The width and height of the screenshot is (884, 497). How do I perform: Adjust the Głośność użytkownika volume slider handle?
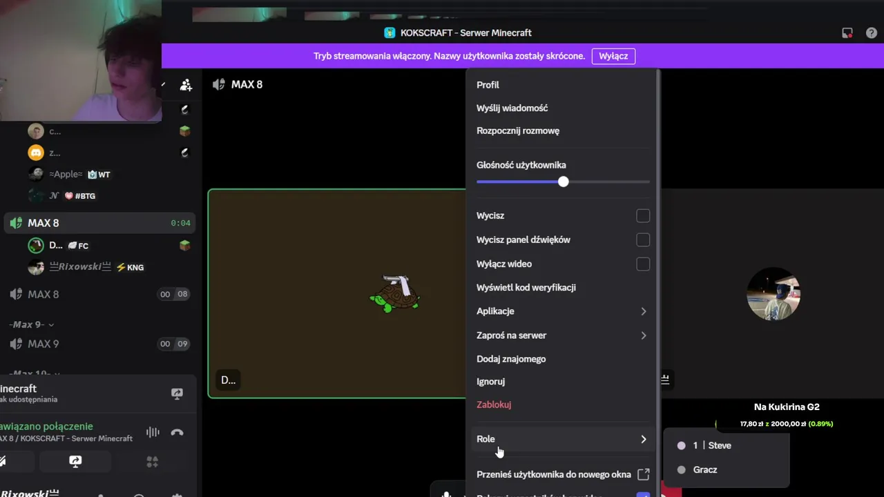pos(564,182)
